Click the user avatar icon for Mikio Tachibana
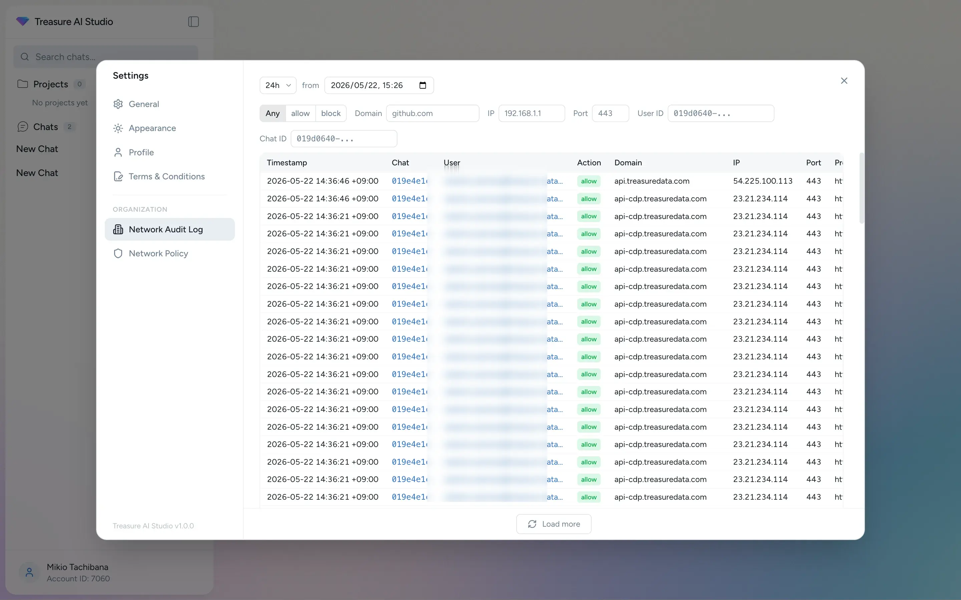Image resolution: width=961 pixels, height=600 pixels. pos(29,572)
